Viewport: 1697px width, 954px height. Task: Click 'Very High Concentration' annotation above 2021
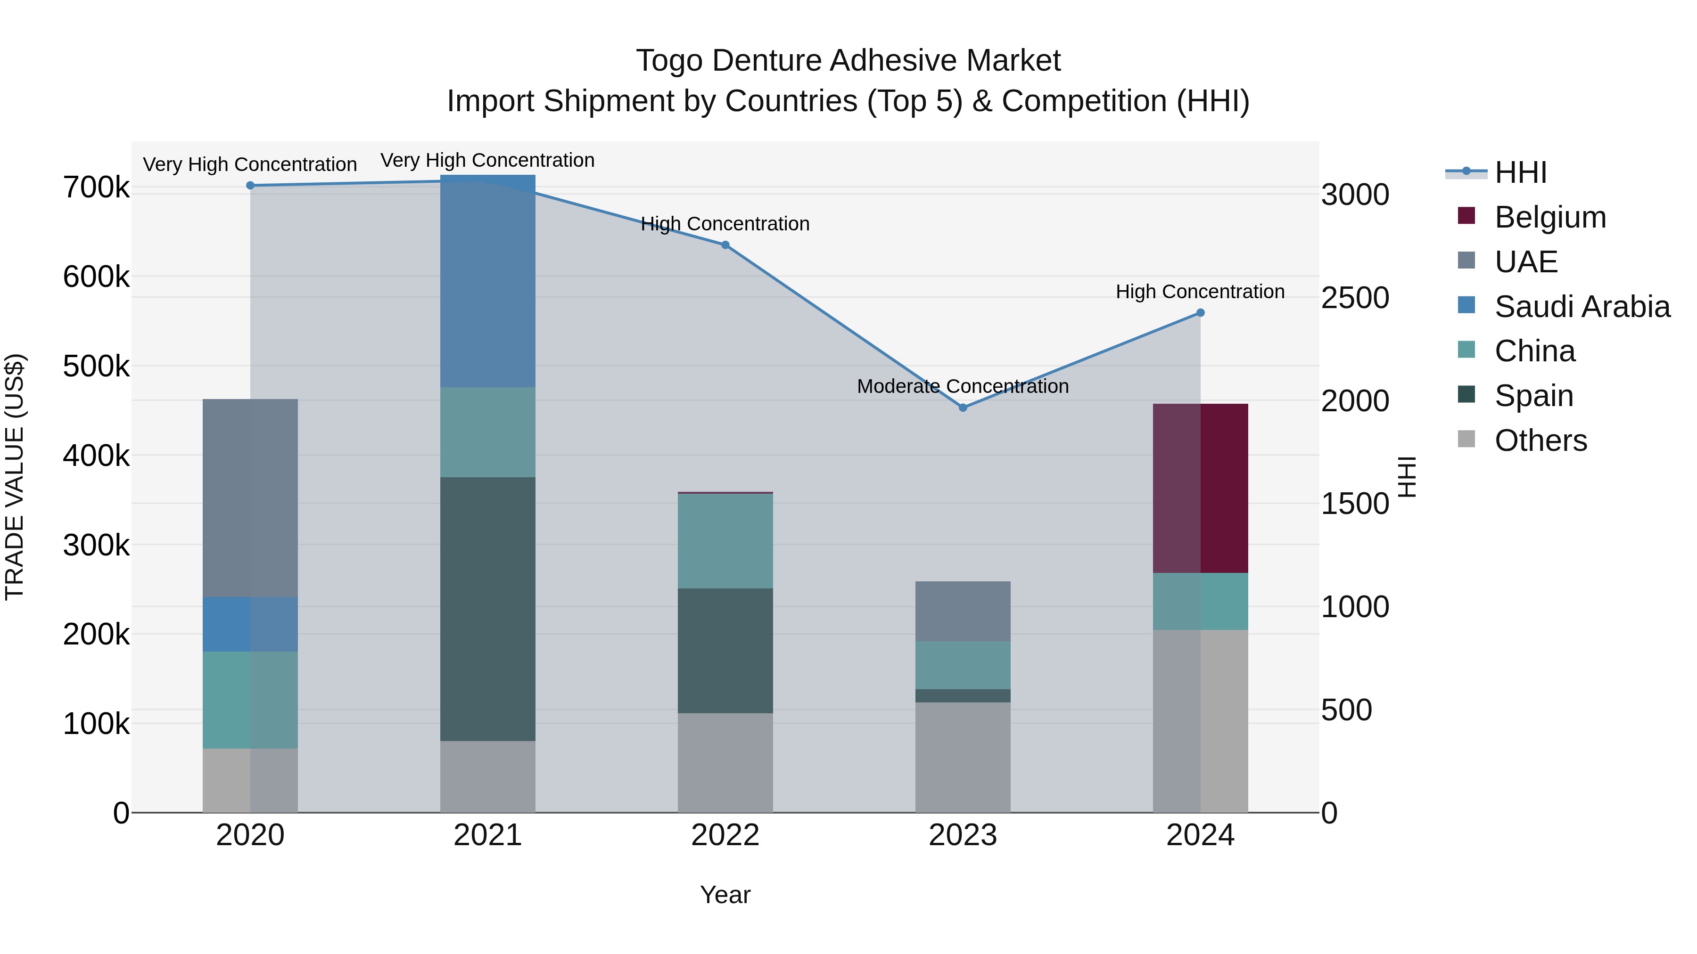[x=488, y=161]
